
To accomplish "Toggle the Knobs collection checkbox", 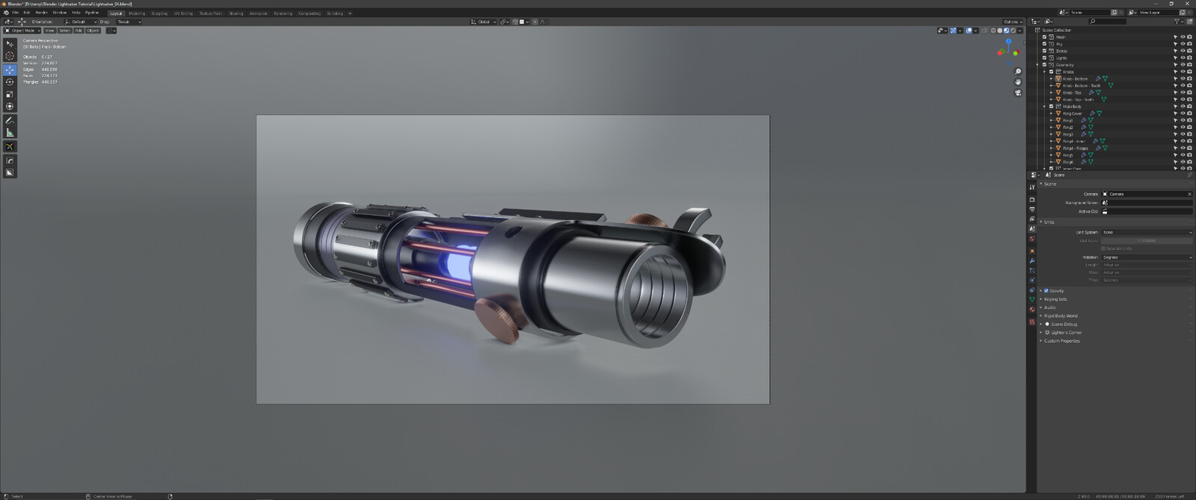I will tap(1051, 72).
